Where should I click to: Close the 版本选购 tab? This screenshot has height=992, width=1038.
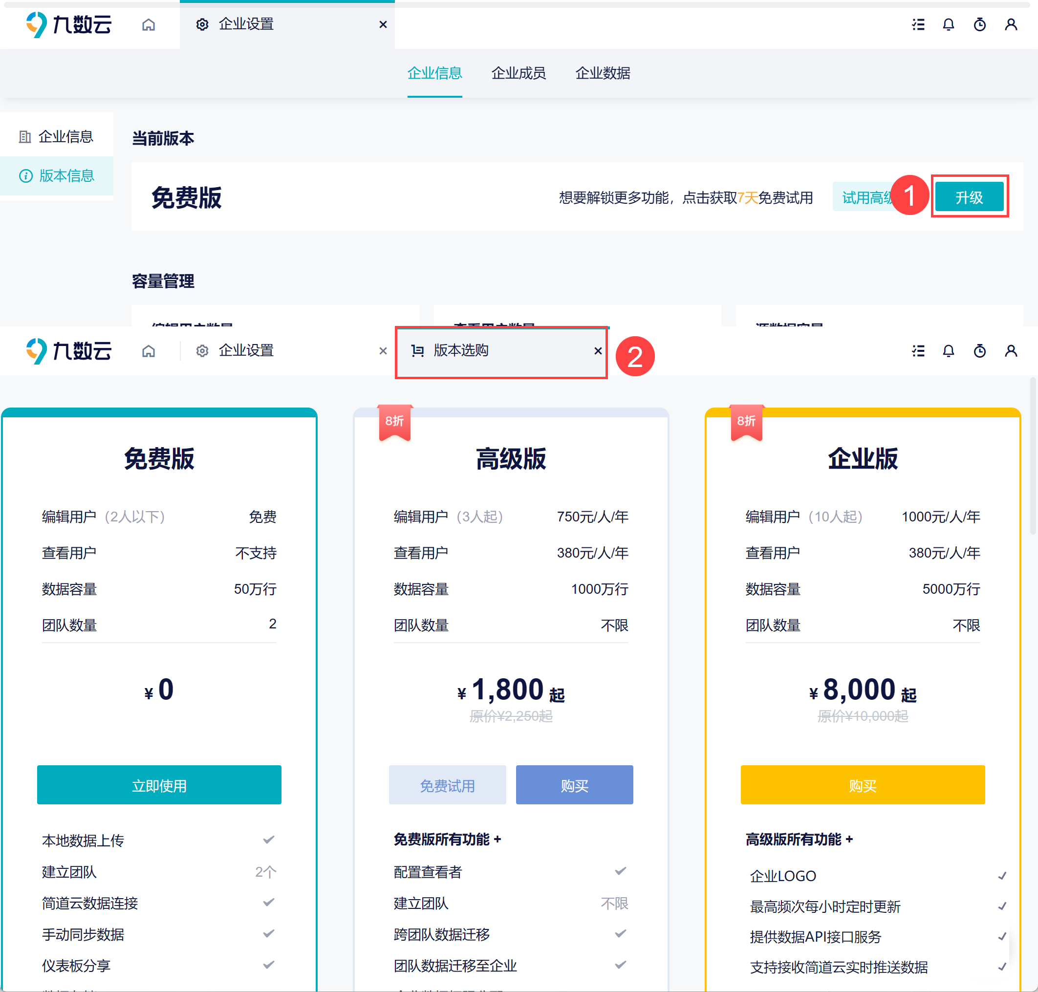click(598, 351)
